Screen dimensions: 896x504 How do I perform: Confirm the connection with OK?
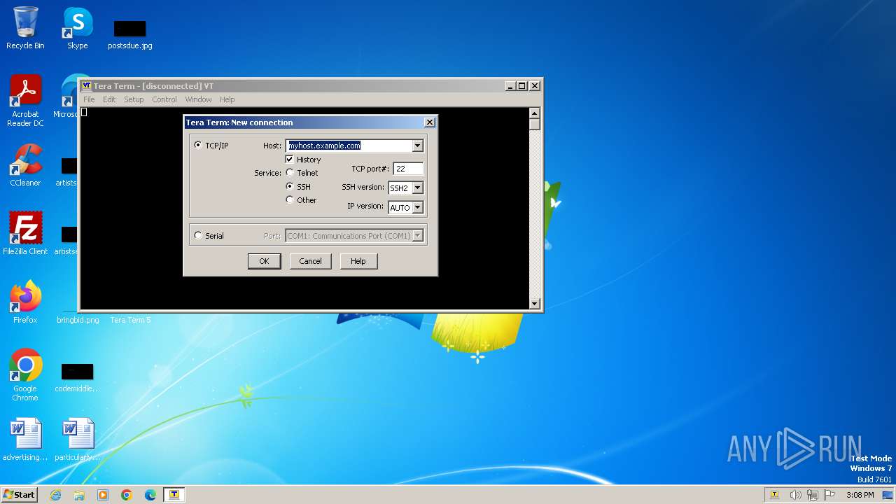(x=264, y=261)
